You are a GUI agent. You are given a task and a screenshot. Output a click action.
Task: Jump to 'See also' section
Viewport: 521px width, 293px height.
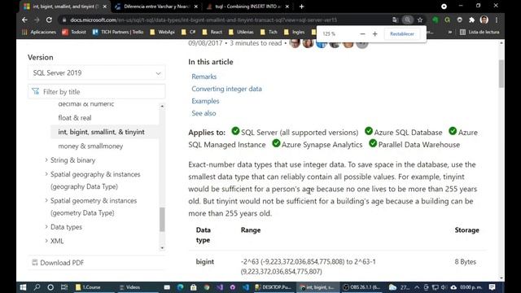click(x=204, y=113)
